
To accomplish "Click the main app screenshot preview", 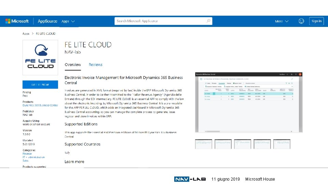I will click(x=249, y=103).
